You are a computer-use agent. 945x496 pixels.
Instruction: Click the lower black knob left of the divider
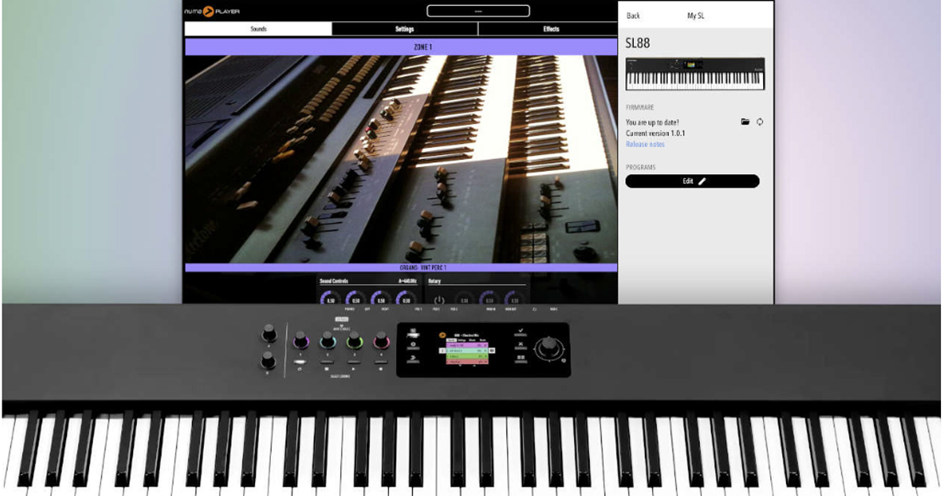(269, 361)
